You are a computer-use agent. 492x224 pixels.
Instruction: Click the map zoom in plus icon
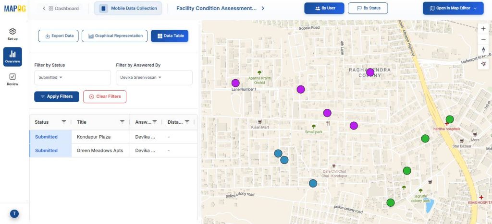point(483,28)
